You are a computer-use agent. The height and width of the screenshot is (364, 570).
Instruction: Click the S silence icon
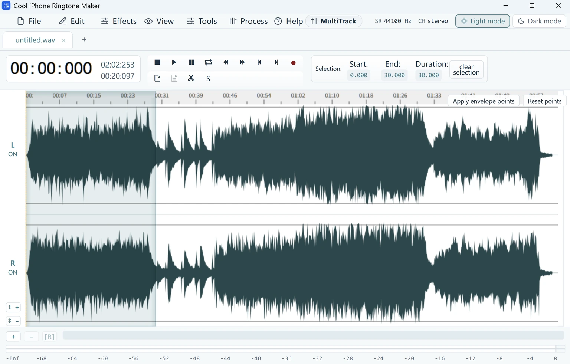pos(208,79)
